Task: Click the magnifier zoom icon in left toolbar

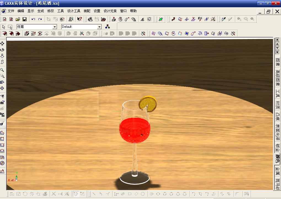Action: [x=2, y=70]
